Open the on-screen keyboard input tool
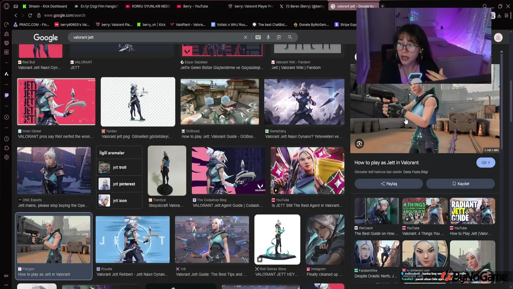The height and width of the screenshot is (289, 513). click(x=258, y=37)
